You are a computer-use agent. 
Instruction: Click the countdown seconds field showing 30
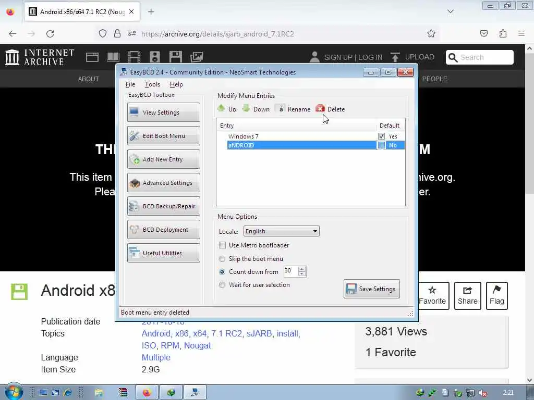tap(291, 271)
